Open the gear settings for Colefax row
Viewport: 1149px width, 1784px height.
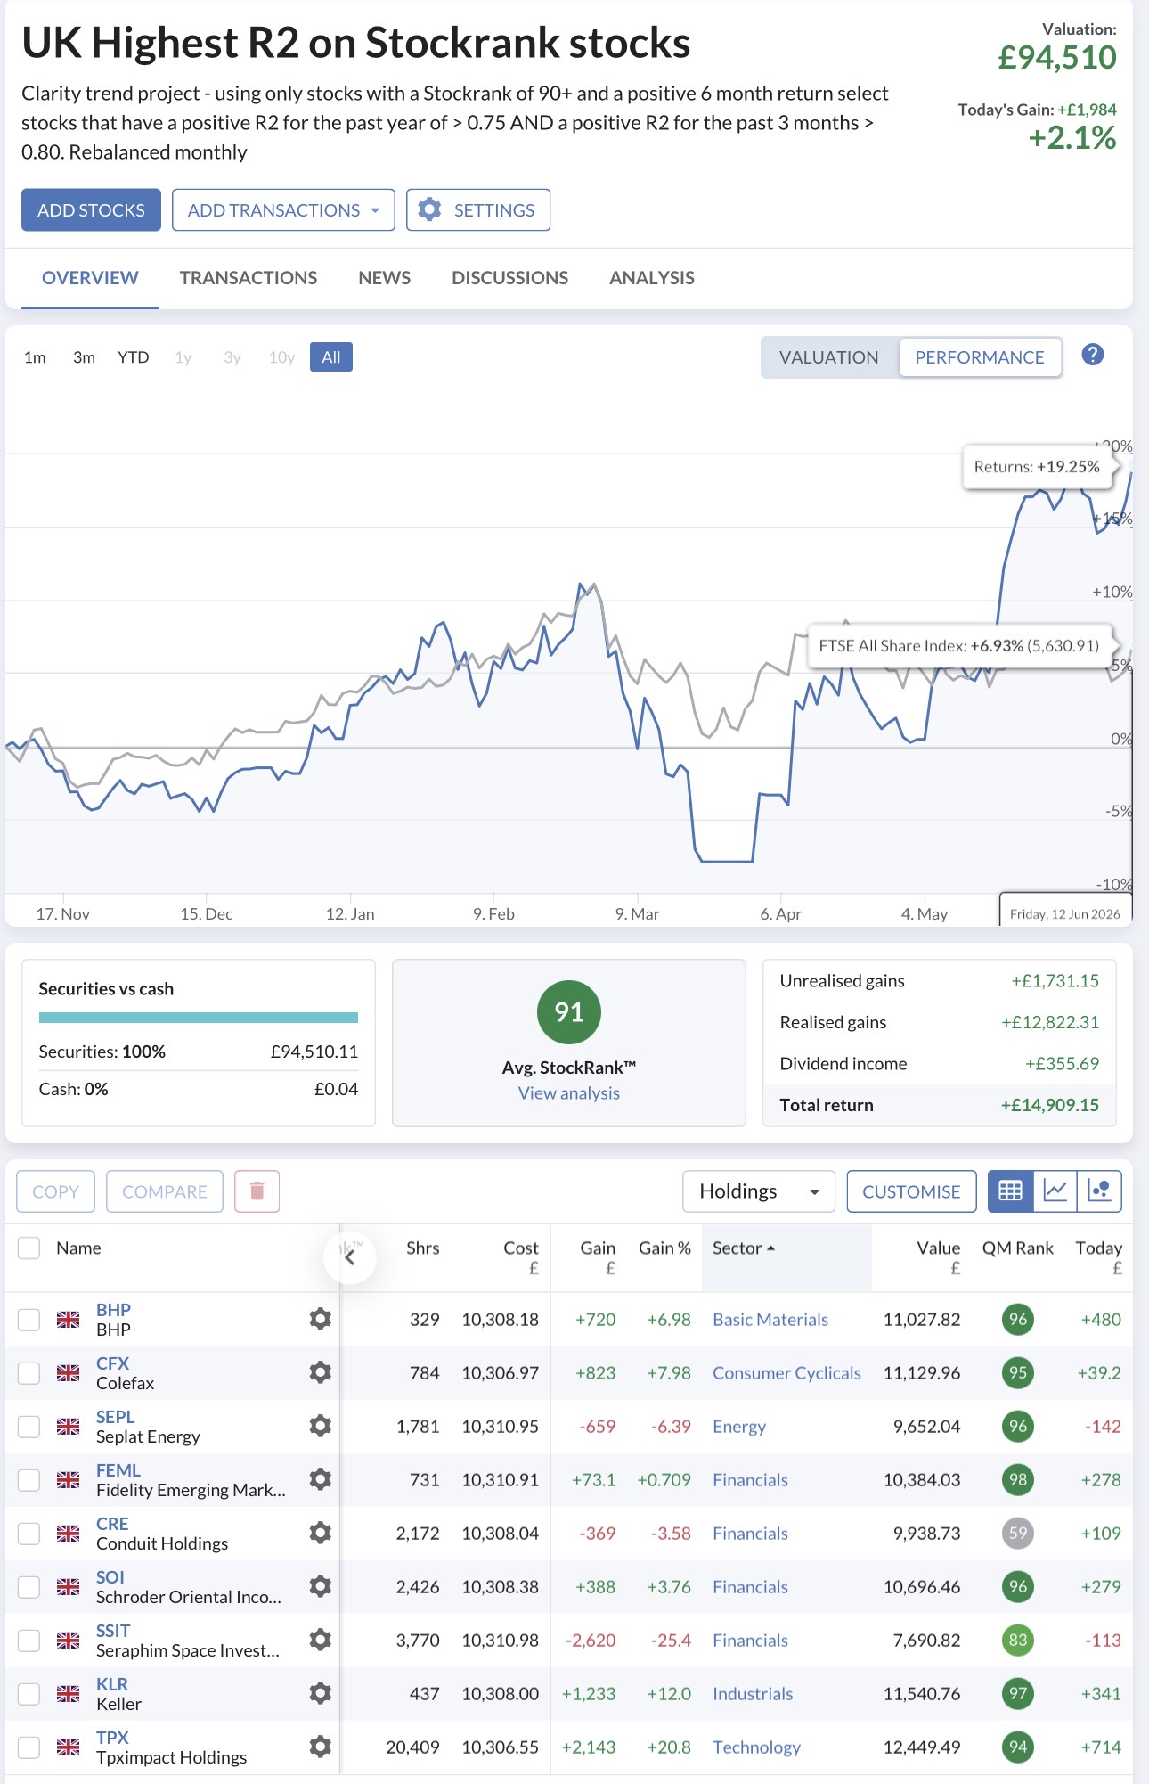tap(320, 1372)
